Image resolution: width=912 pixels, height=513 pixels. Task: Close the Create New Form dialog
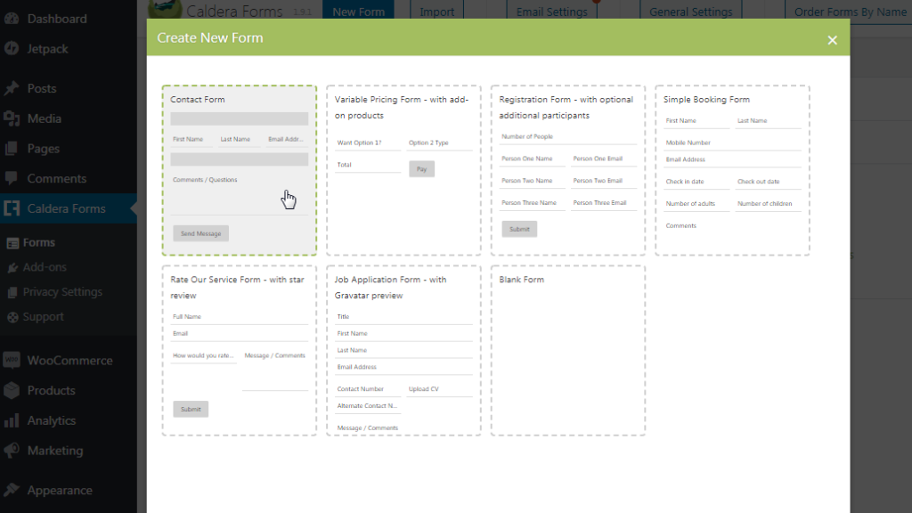[832, 39]
